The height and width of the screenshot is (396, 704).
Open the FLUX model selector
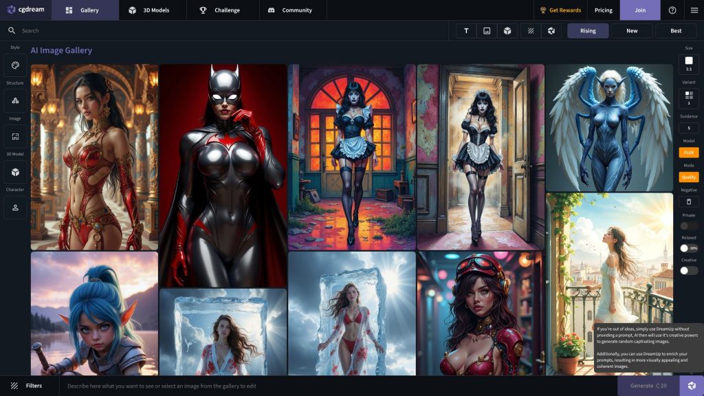click(x=688, y=153)
